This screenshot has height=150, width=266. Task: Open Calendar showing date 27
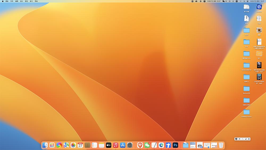tap(80, 145)
